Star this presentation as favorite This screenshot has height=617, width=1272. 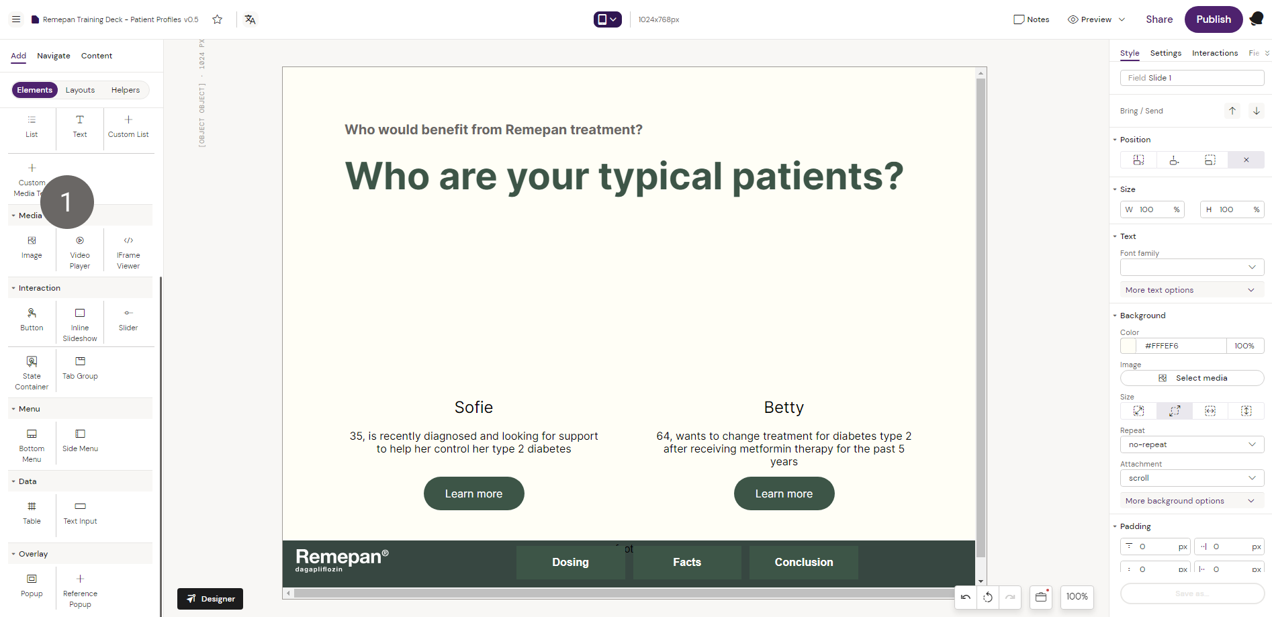coord(217,19)
